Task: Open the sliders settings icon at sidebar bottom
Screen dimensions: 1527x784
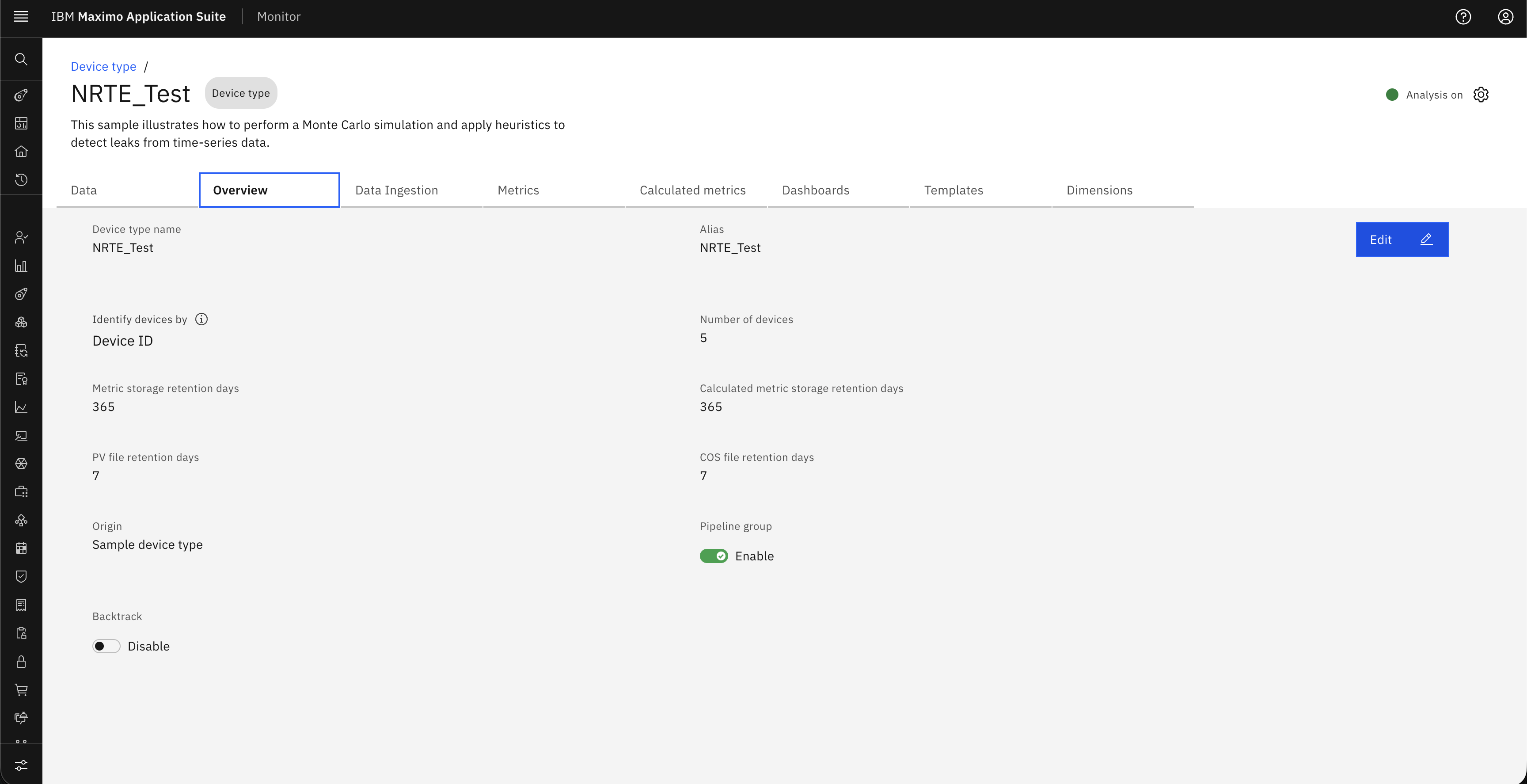Action: (x=21, y=765)
